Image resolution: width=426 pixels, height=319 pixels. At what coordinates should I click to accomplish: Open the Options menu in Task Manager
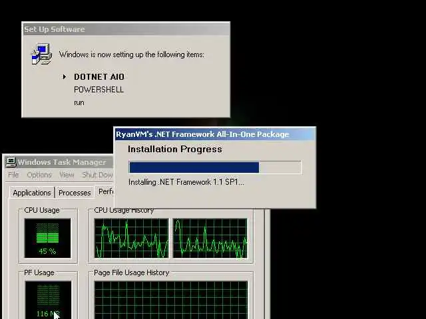[39, 175]
